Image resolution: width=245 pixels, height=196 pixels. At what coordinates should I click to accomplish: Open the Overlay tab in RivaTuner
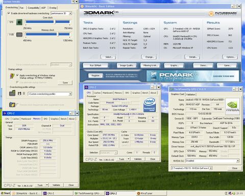pos(53,8)
